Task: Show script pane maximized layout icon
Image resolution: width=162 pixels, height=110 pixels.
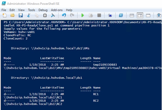Action: pyautogui.click(x=148, y=15)
